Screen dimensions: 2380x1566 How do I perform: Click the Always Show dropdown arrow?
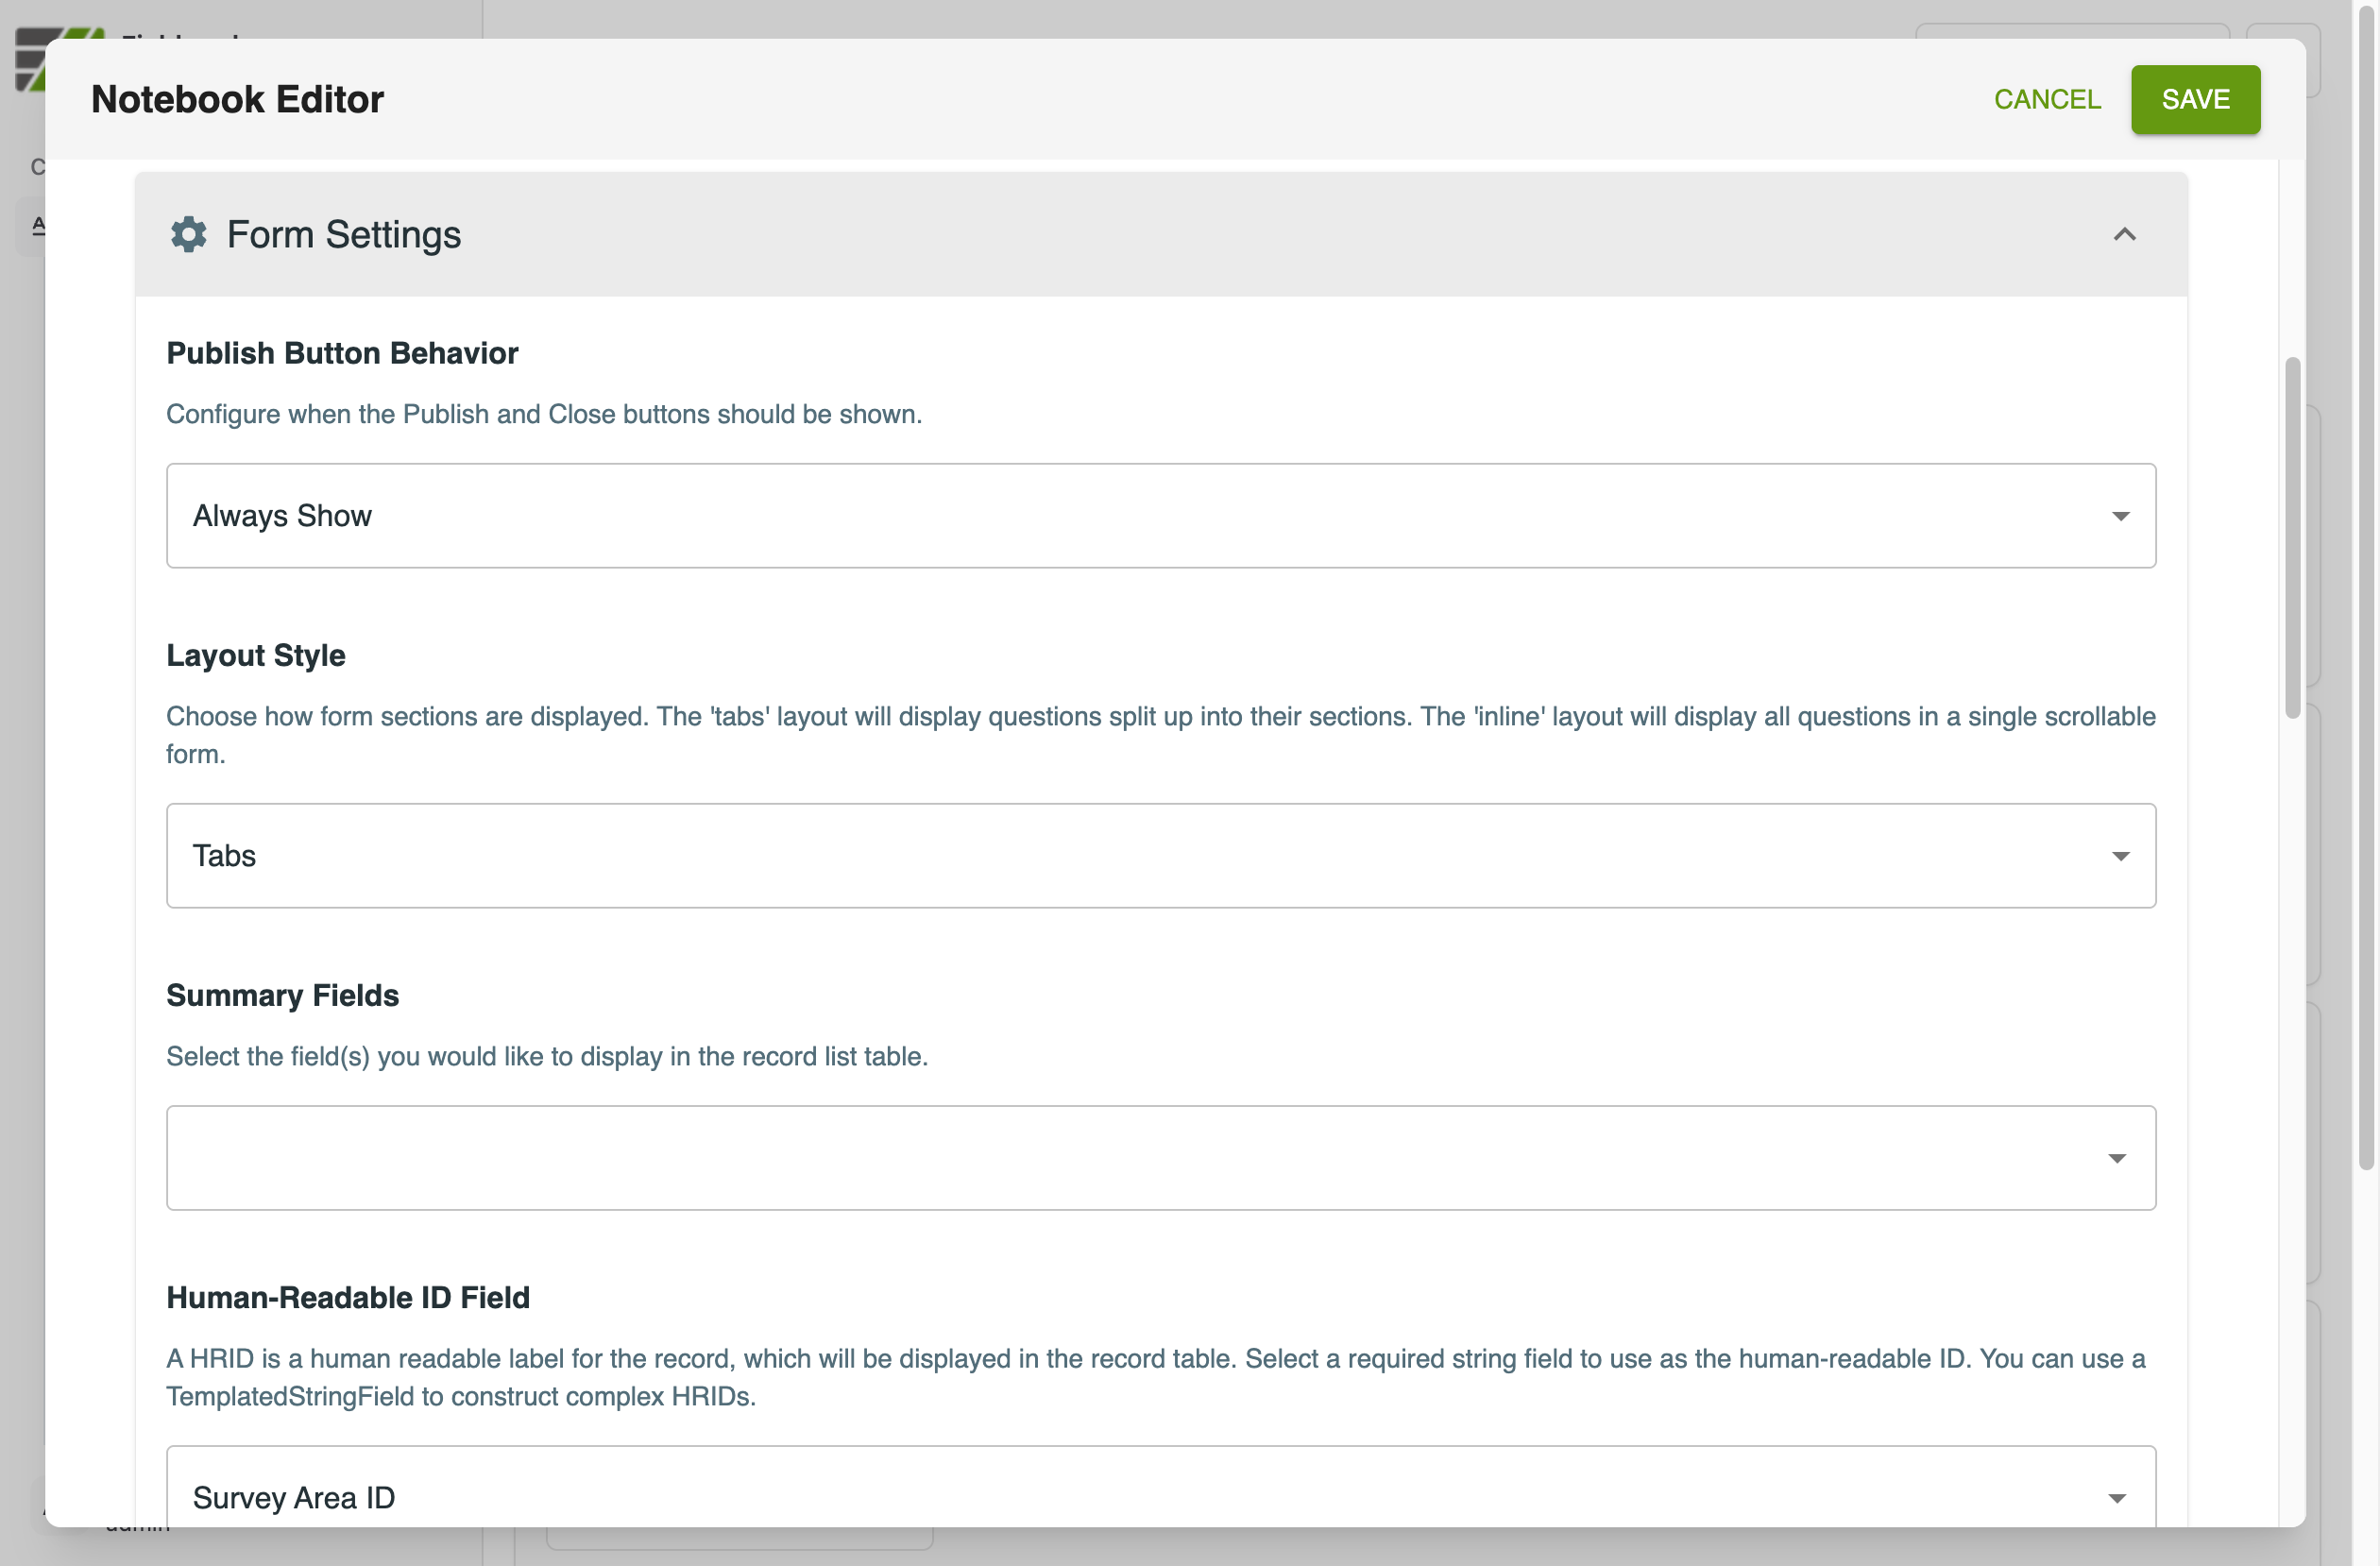(2120, 516)
